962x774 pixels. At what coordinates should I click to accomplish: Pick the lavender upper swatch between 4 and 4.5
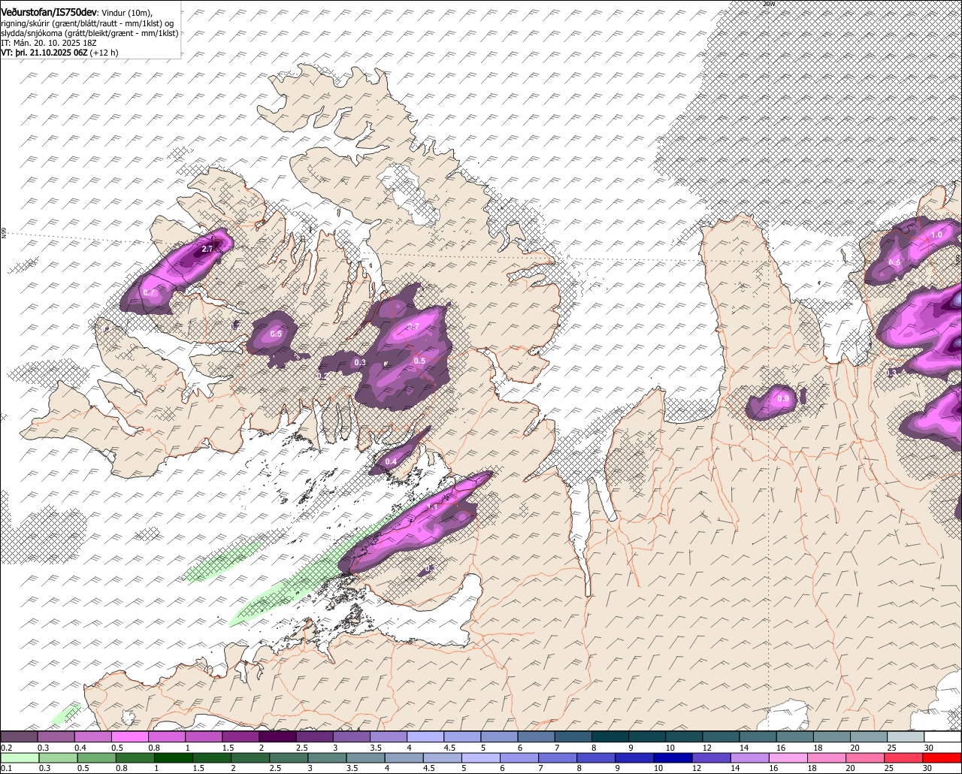point(425,737)
